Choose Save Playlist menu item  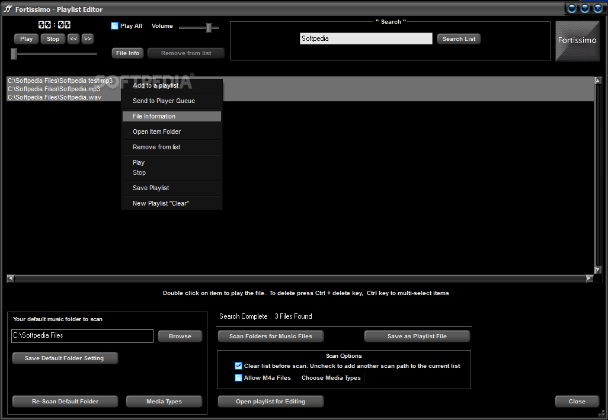pos(172,188)
